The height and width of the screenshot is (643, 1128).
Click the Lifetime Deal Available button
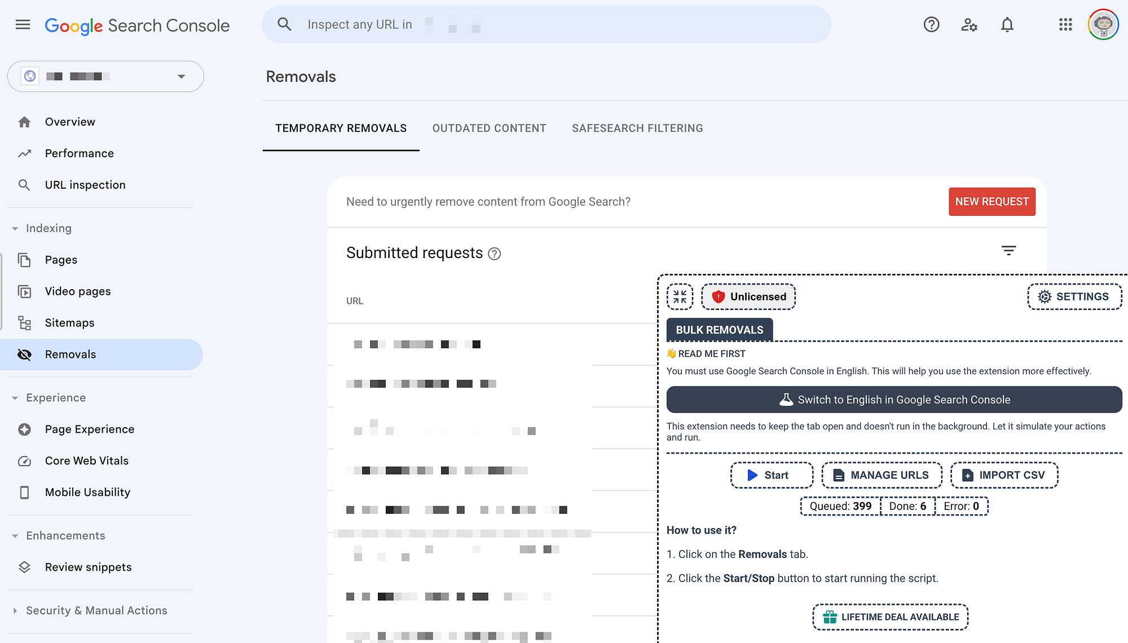pyautogui.click(x=890, y=617)
